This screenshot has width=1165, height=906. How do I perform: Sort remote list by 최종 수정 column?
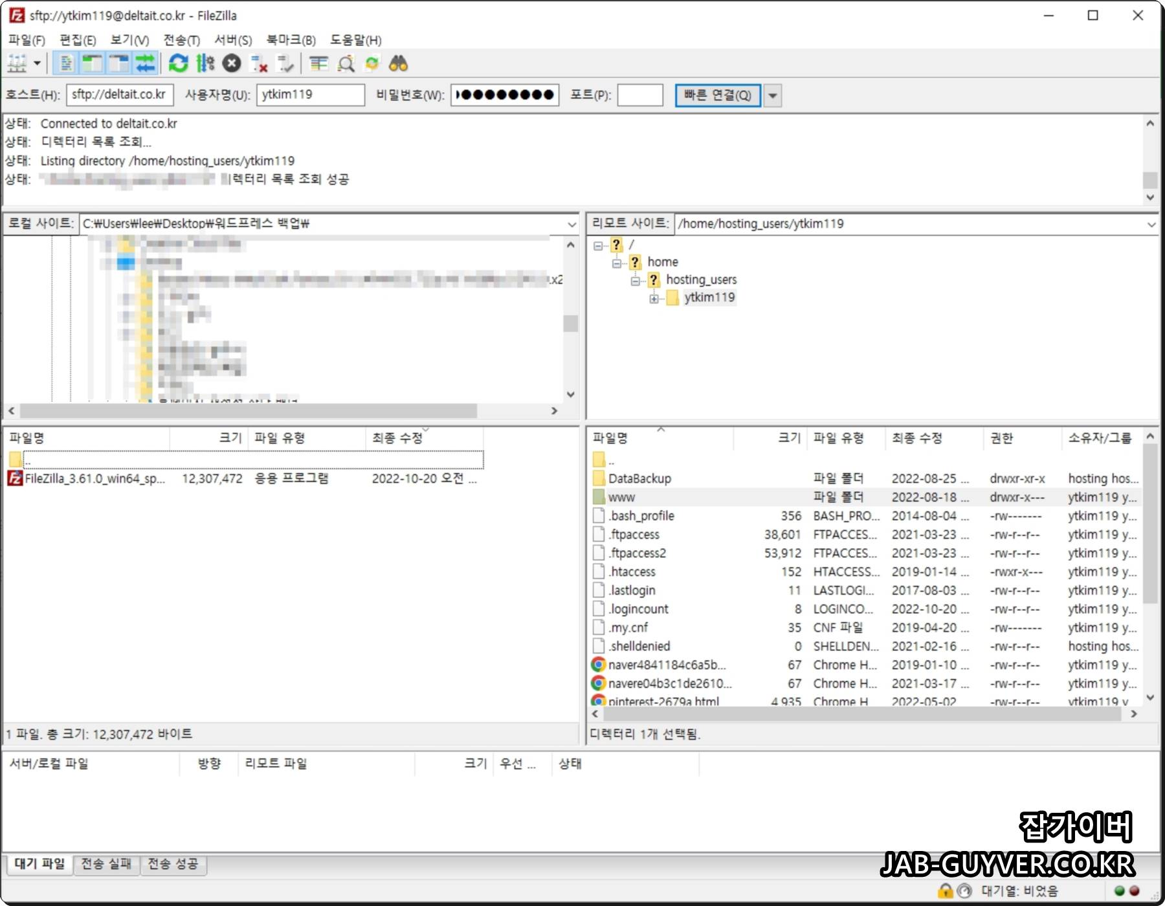[934, 438]
